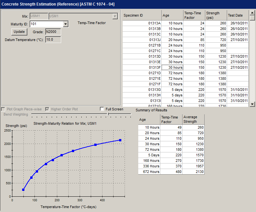Toggle the Higher Order Plot checkbox

tap(47, 109)
